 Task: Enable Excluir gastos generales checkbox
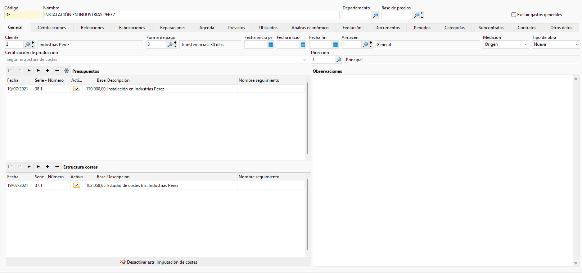pyautogui.click(x=514, y=15)
